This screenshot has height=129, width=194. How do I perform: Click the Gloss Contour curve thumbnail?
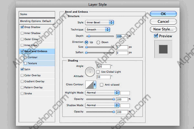[x=90, y=85]
